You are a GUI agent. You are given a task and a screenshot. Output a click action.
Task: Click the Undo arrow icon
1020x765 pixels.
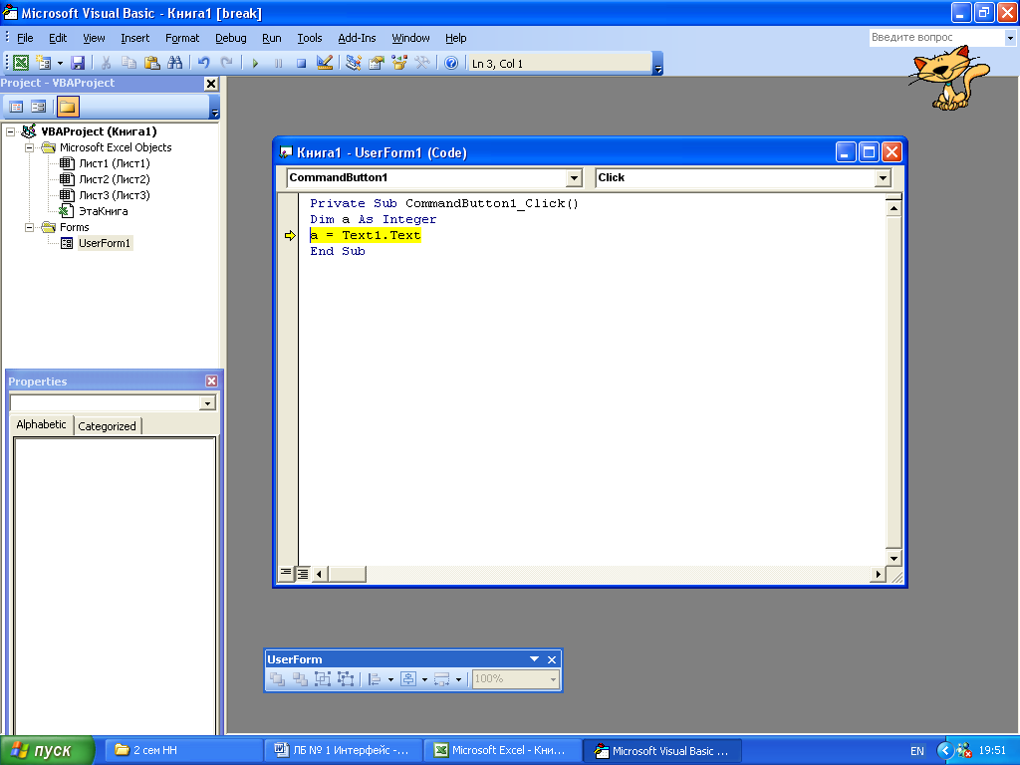coord(203,63)
